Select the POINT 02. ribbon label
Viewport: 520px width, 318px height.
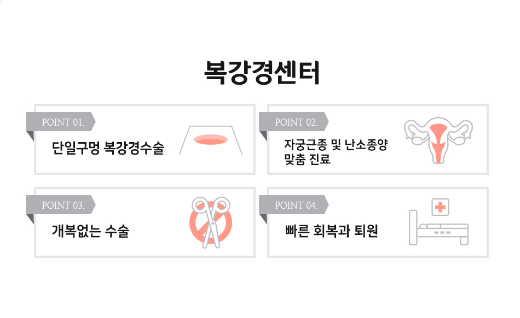(x=294, y=122)
